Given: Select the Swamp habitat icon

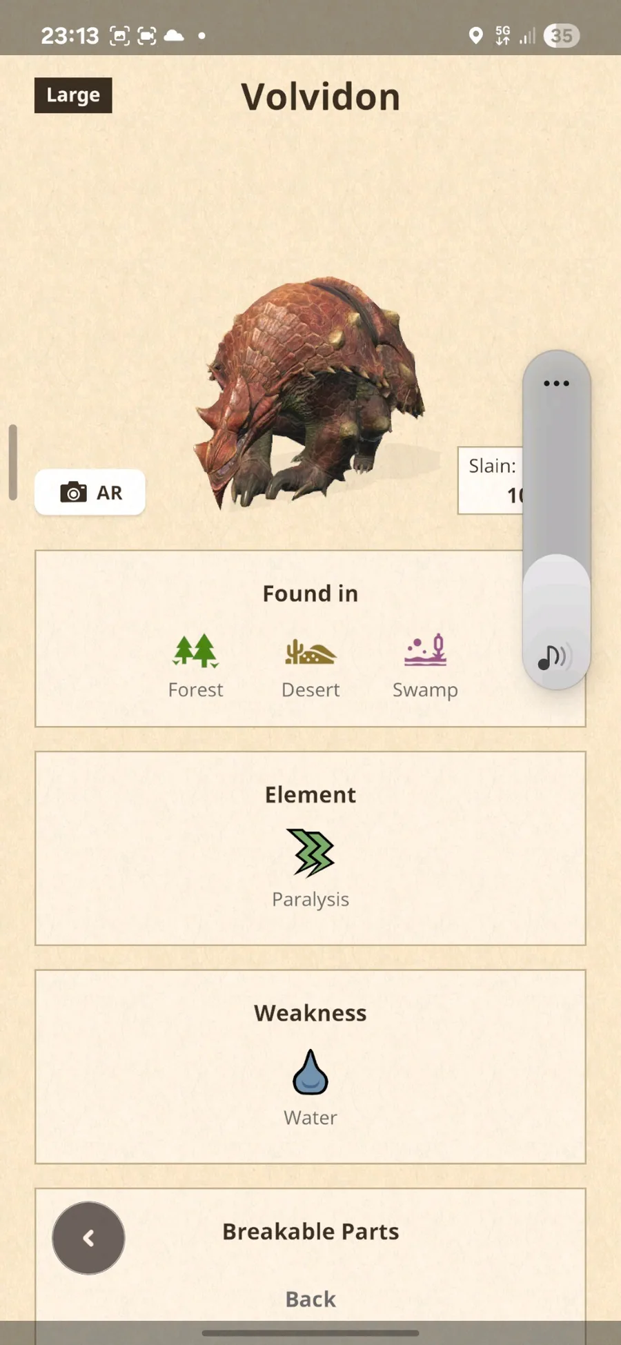Looking at the screenshot, I should click(x=426, y=650).
